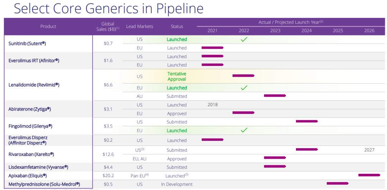Select the Abiraterone EU 2022 launch bar
Viewport: 387px width, 190px height.
[x=243, y=113]
